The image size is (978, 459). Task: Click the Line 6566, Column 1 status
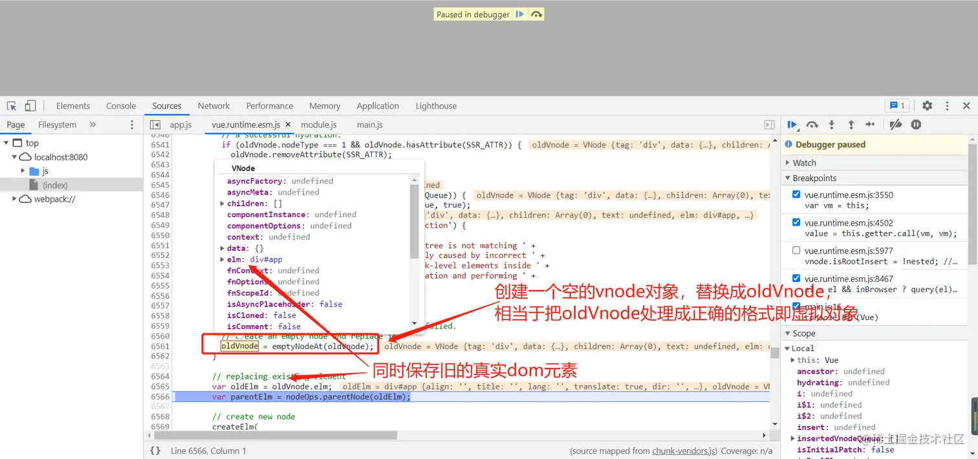click(x=208, y=451)
